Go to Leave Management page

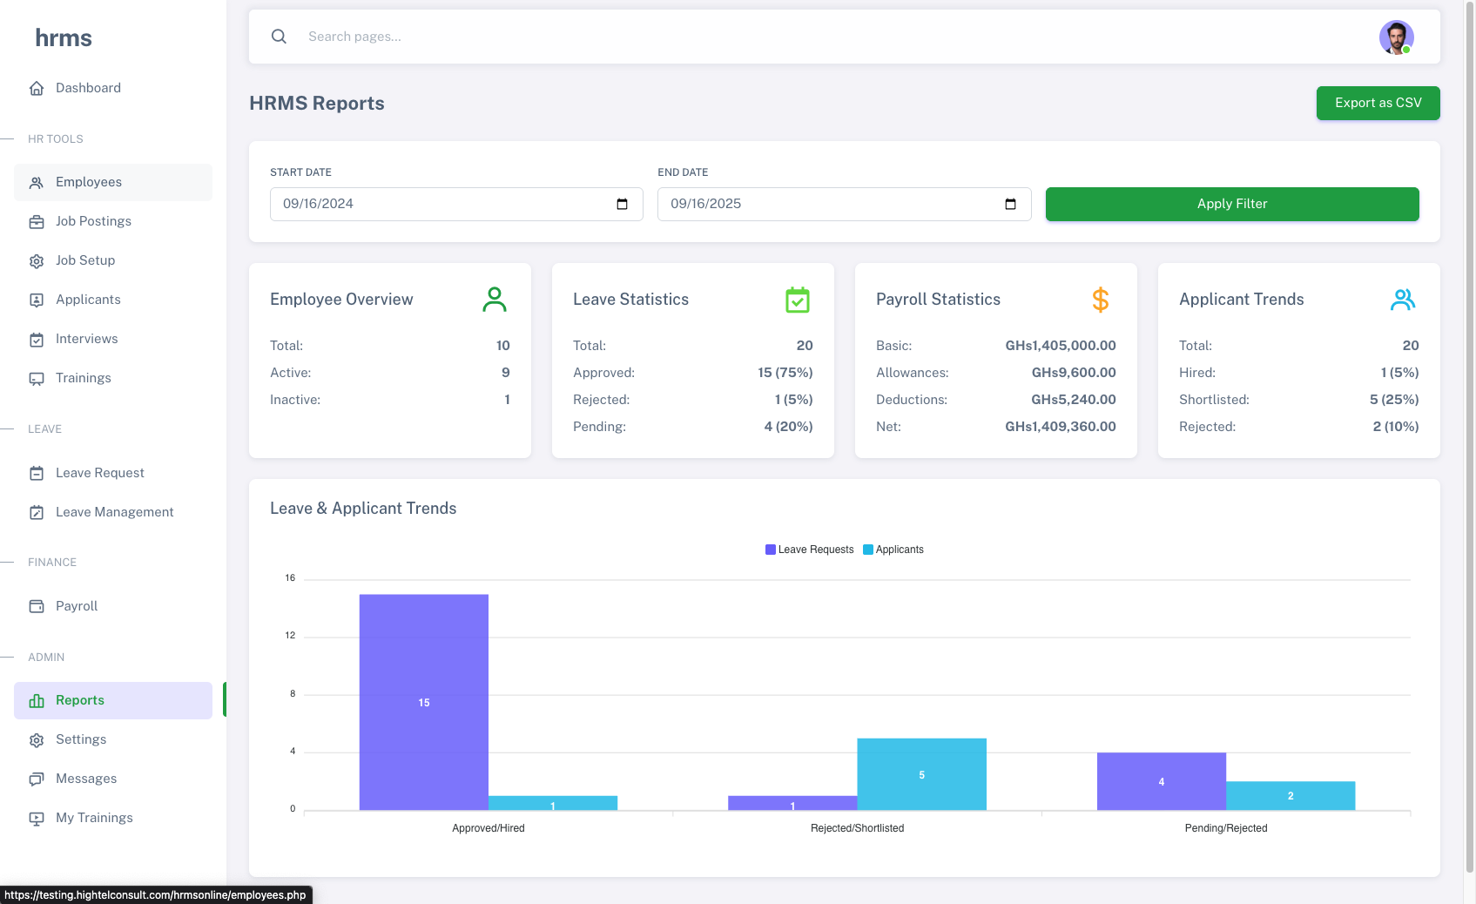click(114, 512)
